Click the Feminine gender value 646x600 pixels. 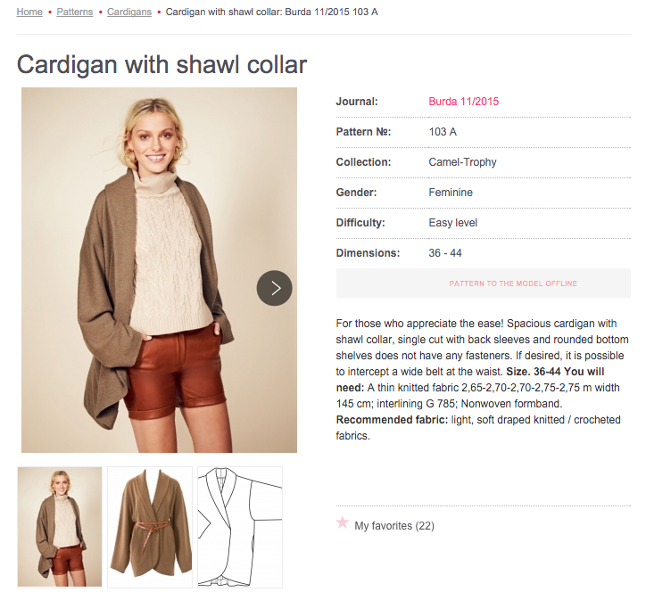451,193
